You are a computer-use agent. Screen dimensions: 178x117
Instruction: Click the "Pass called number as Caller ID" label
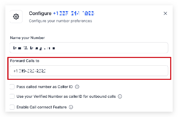[45, 87]
